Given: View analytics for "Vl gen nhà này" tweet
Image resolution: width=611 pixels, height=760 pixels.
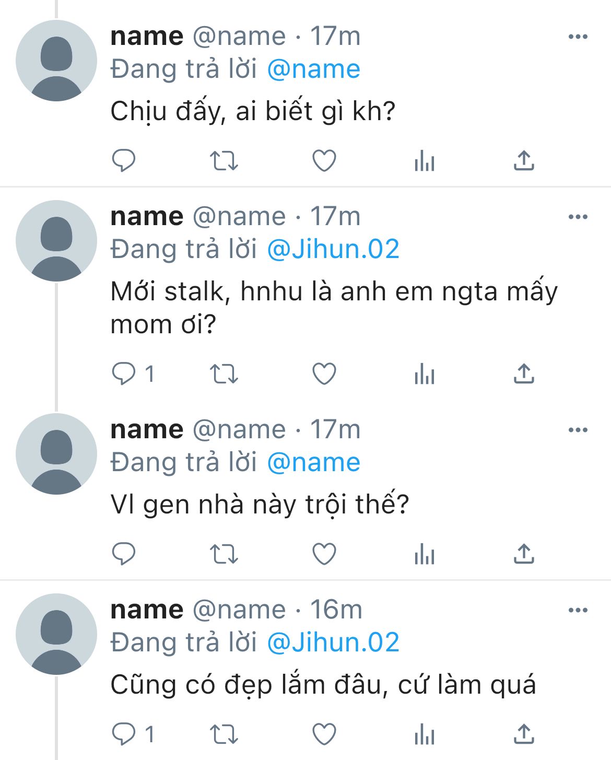Looking at the screenshot, I should pos(424,555).
